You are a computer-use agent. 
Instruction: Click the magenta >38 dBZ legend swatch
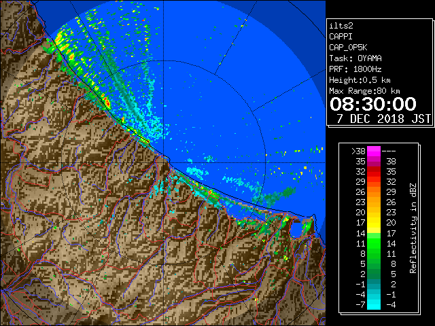click(374, 151)
